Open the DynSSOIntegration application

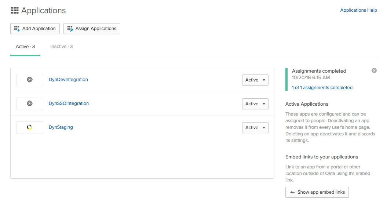pos(69,103)
